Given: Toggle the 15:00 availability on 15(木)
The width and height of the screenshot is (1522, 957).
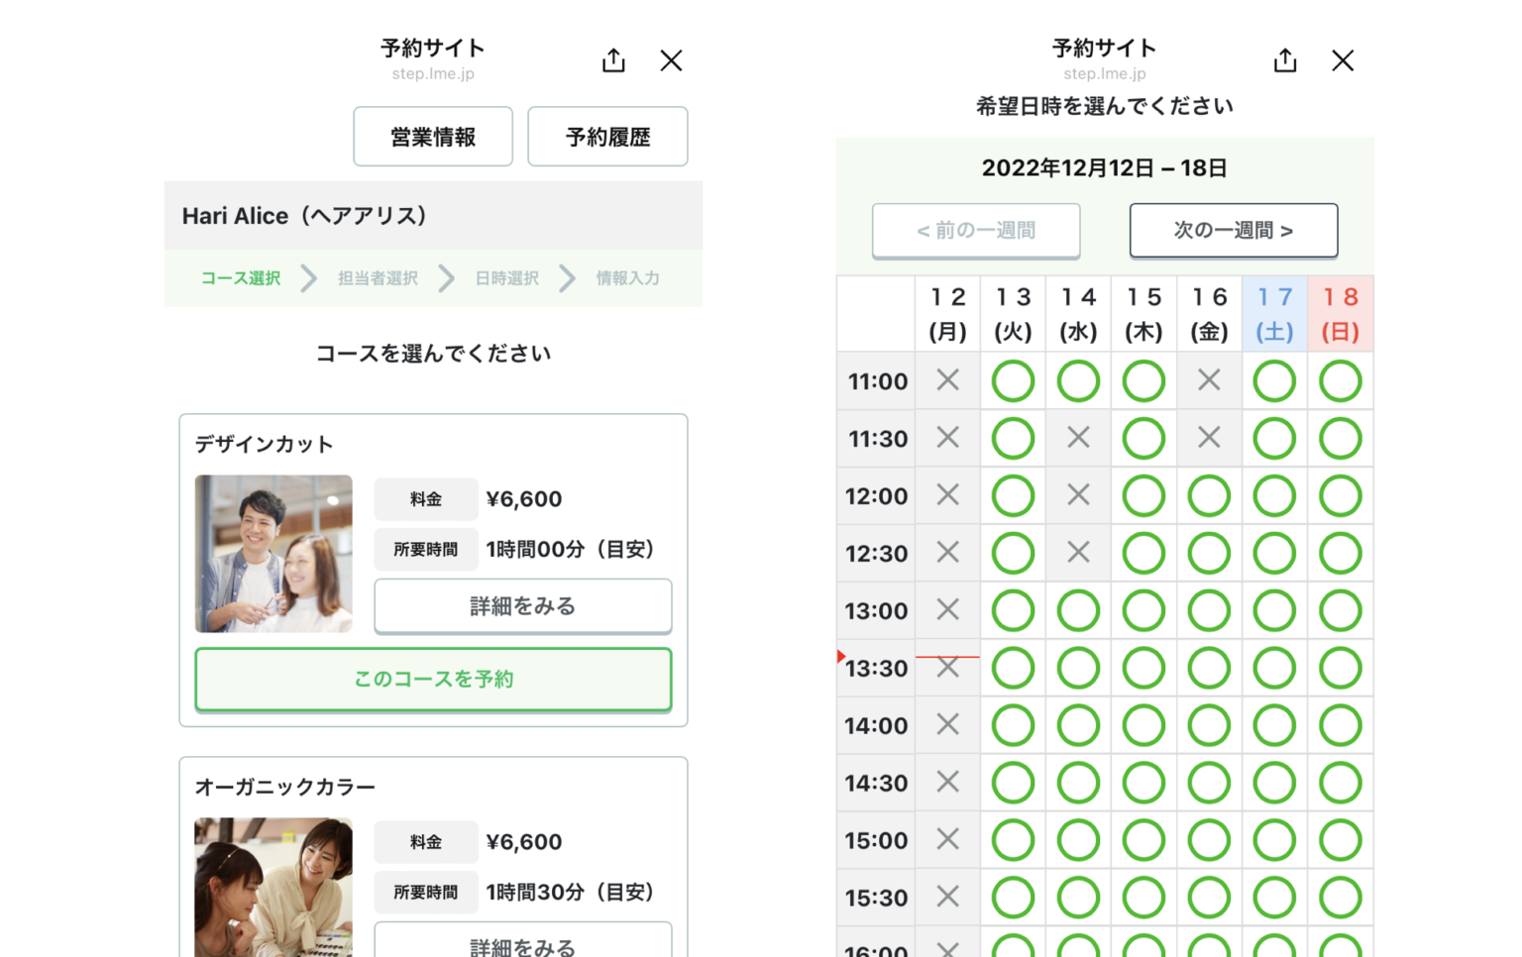Looking at the screenshot, I should click(x=1143, y=839).
